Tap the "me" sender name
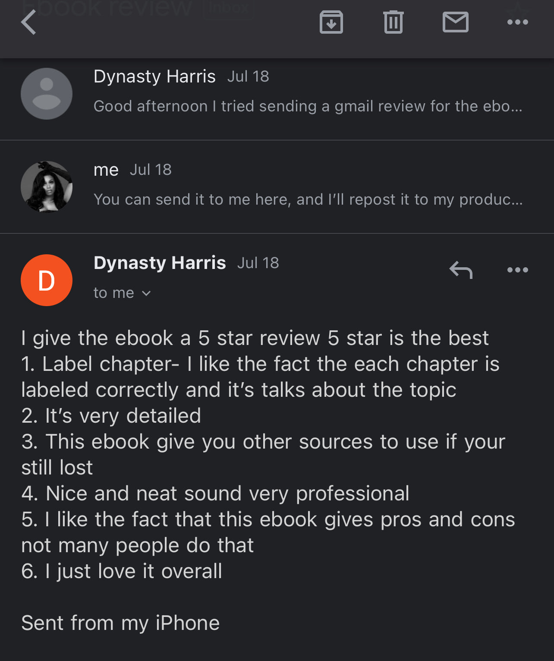 106,170
